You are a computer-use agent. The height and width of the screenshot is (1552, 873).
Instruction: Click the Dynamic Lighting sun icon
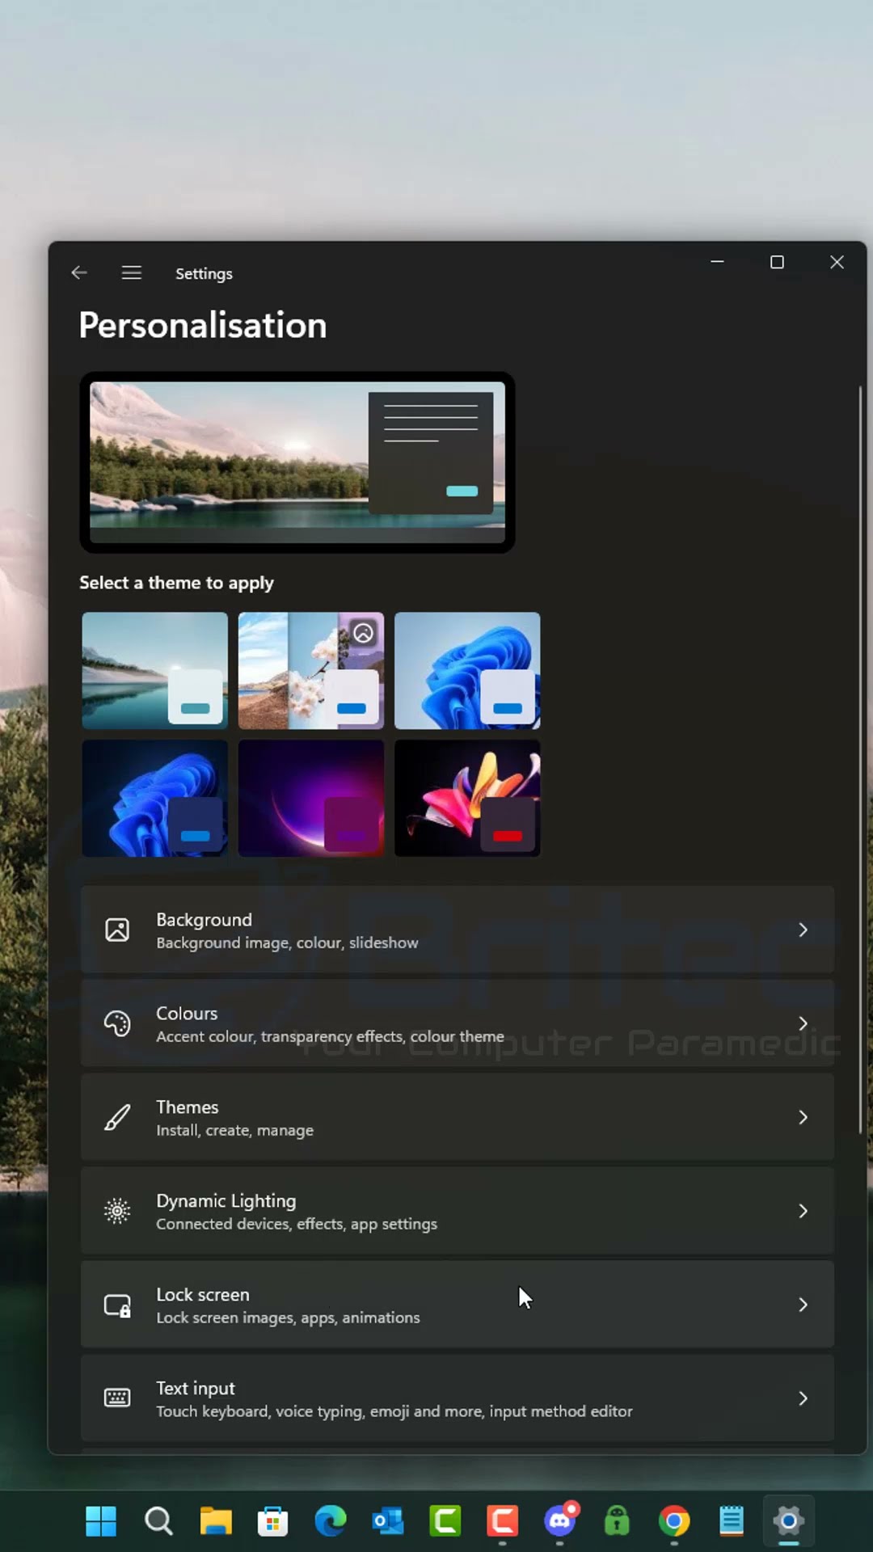[117, 1211]
